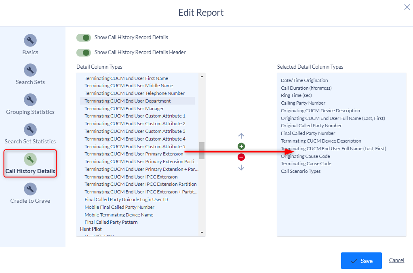Click the Detail Column Types scrollbar thumb
This screenshot has width=413, height=273.
[202, 151]
